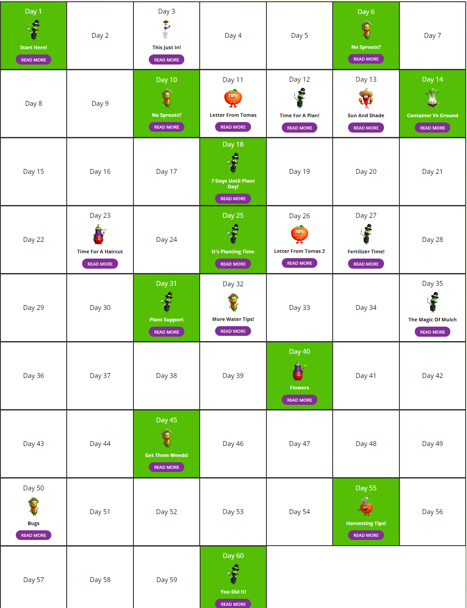Click the corn character icon in Day 50 Bugs
The image size is (467, 608).
coord(33,506)
